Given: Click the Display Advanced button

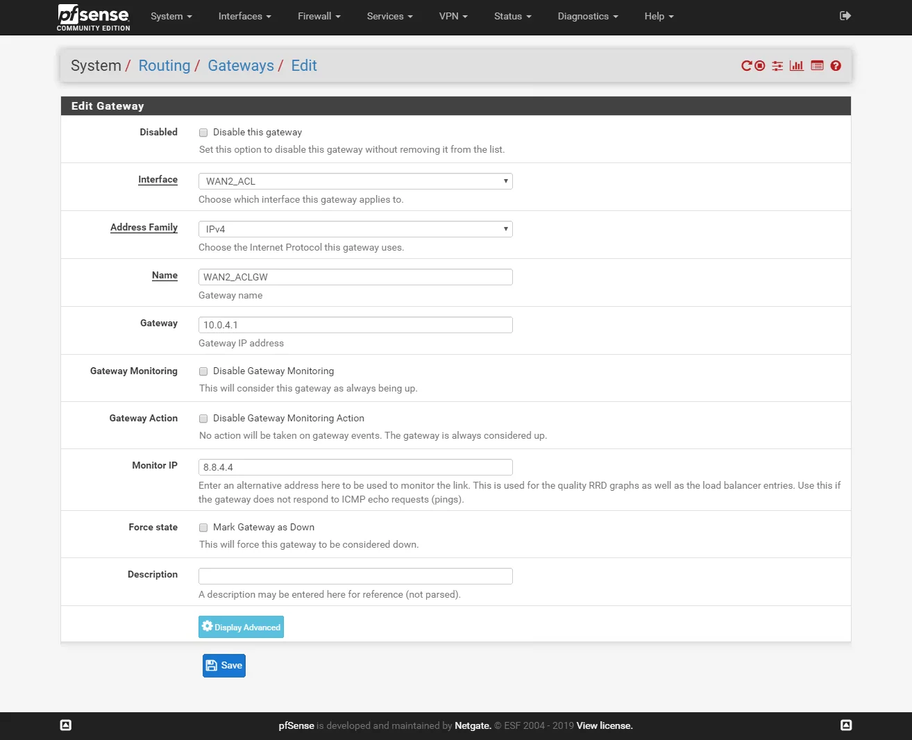Looking at the screenshot, I should 241,626.
